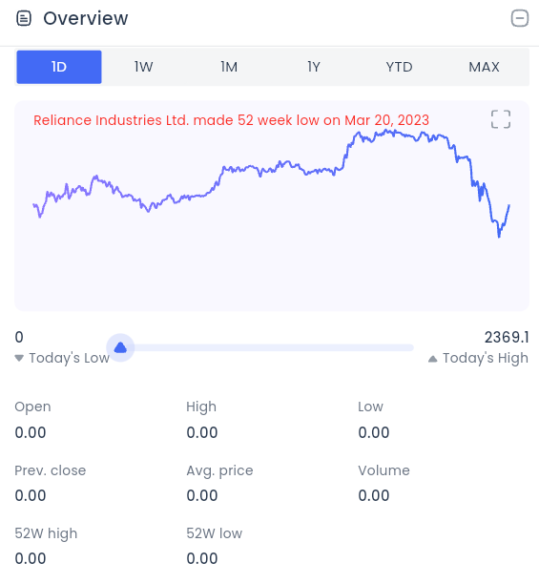Switch to the YTD timeframe tab
This screenshot has height=584, width=539.
399,67
